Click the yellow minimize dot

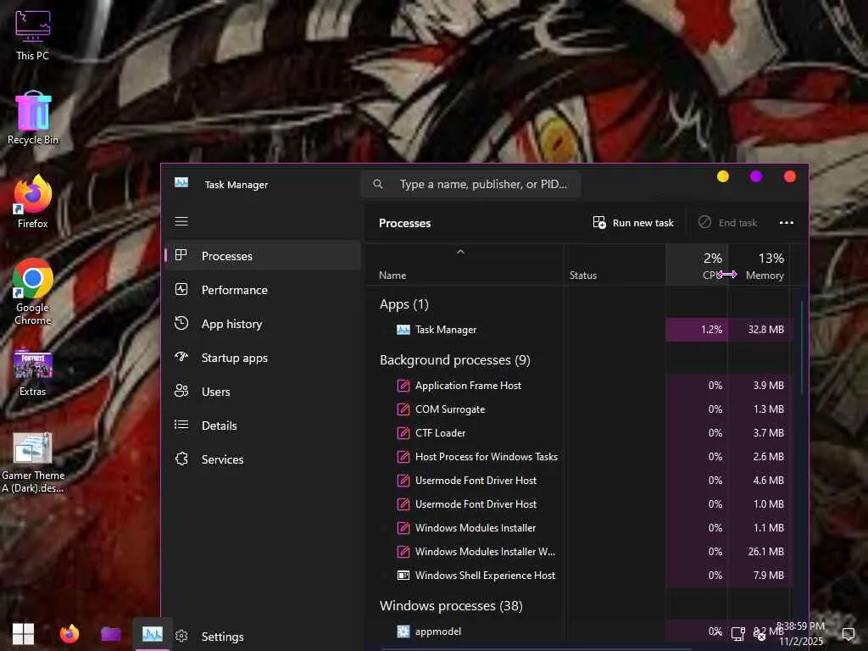[x=723, y=176]
